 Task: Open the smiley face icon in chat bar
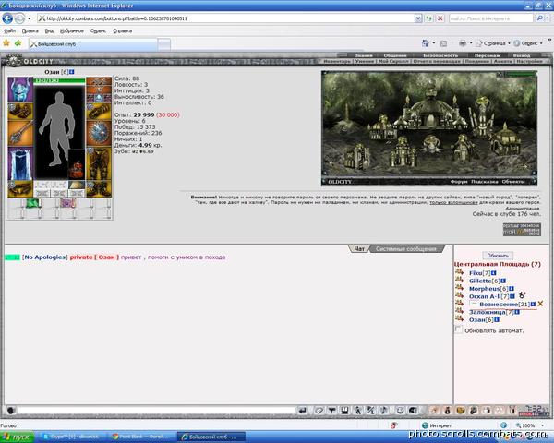coord(401,411)
